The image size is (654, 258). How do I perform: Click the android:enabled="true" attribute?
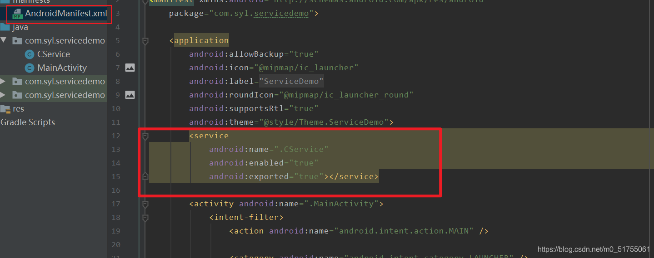264,163
